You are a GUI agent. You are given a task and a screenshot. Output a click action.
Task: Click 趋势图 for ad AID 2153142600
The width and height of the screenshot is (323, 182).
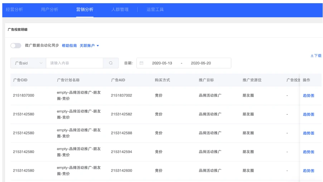[308, 171]
